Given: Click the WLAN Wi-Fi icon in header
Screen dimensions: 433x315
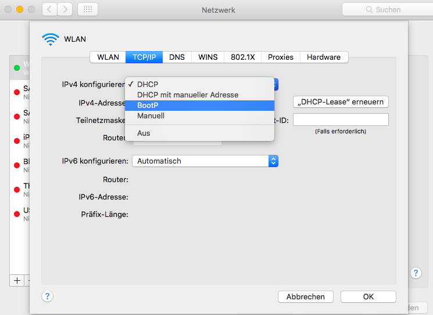Looking at the screenshot, I should [51, 39].
